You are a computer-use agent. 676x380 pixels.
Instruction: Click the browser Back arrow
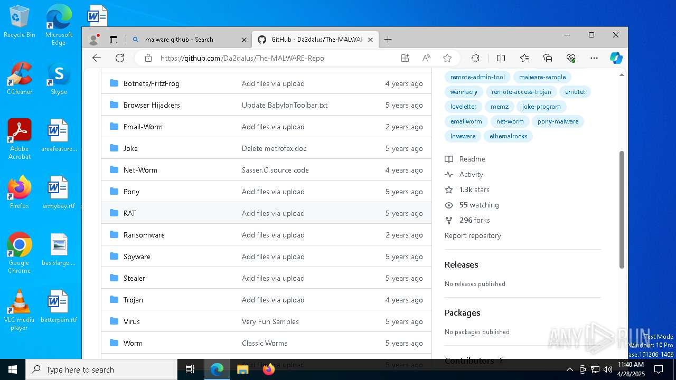[x=96, y=58]
